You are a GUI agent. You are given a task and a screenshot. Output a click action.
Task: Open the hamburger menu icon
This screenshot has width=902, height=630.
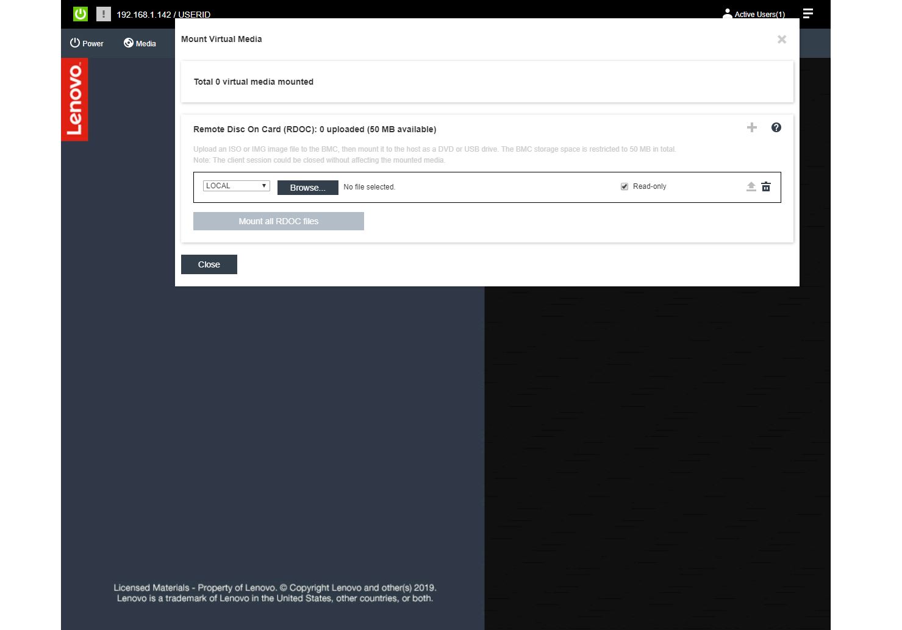[x=808, y=13]
